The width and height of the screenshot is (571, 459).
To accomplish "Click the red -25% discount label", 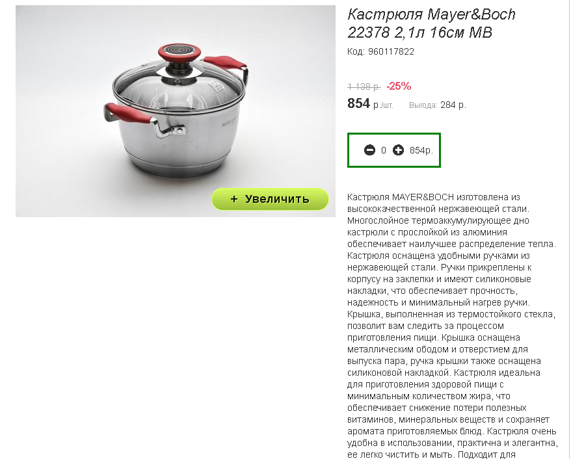I will click(x=399, y=86).
